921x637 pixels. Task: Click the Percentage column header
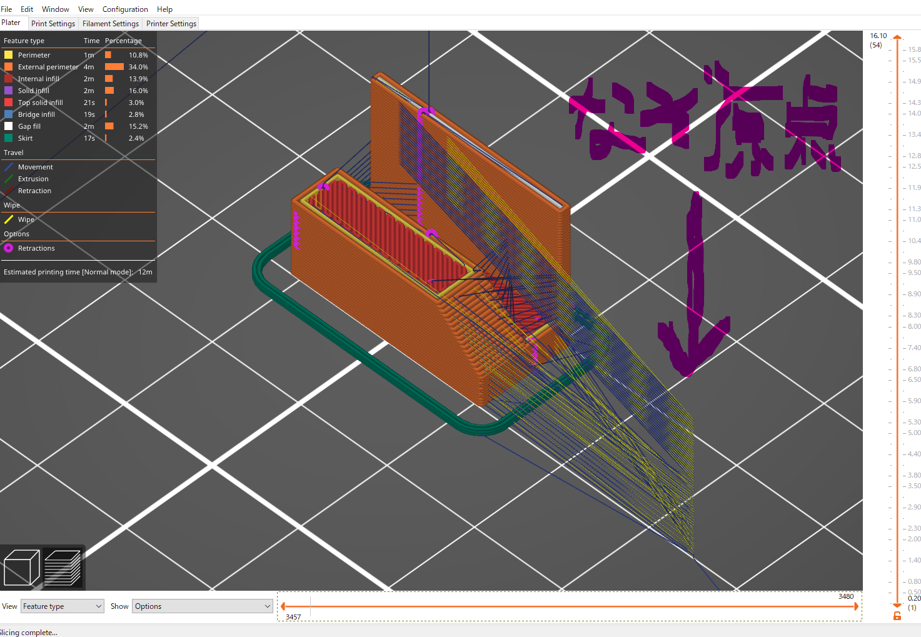(x=123, y=41)
